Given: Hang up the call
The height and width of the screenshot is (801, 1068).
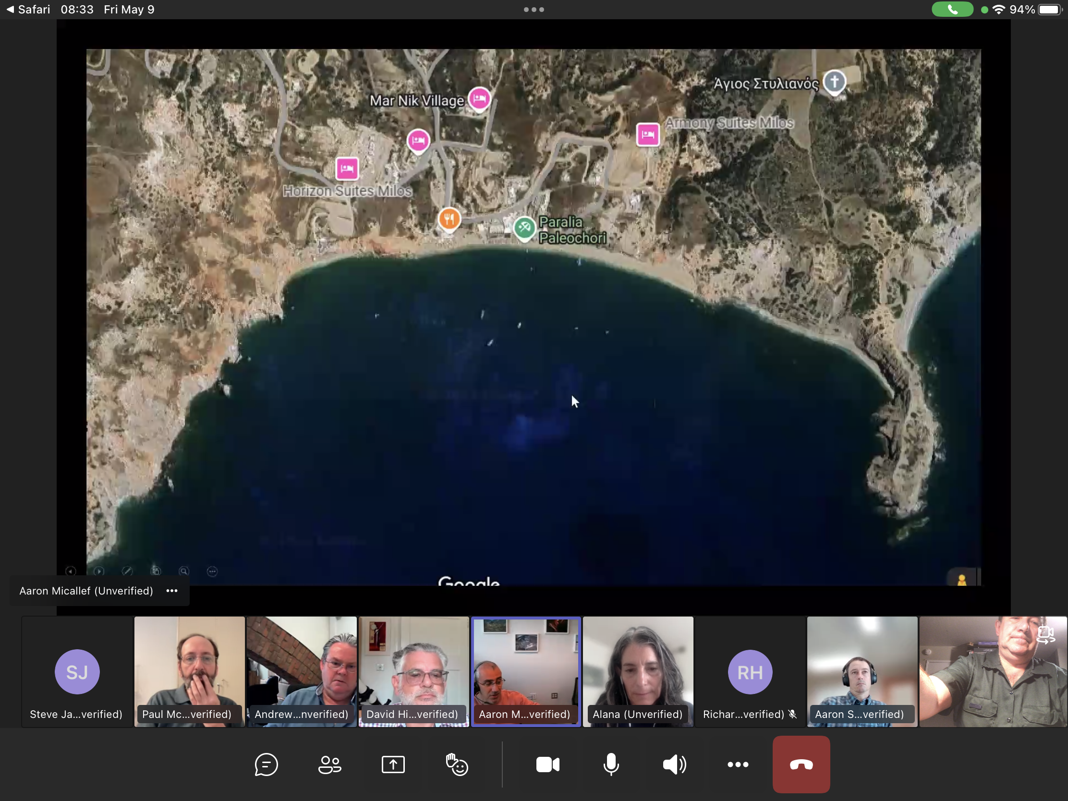Looking at the screenshot, I should [801, 765].
